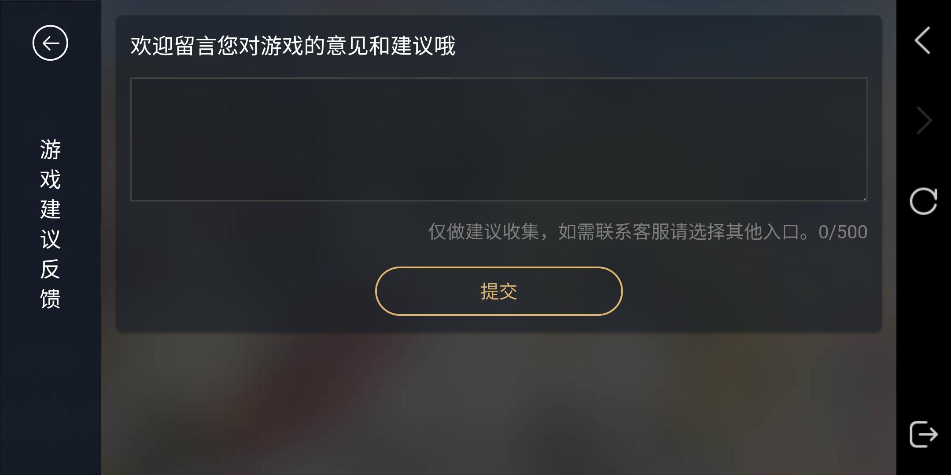Click the 欢迎留言您对游戏的意见和建议哦 heading

point(293,46)
